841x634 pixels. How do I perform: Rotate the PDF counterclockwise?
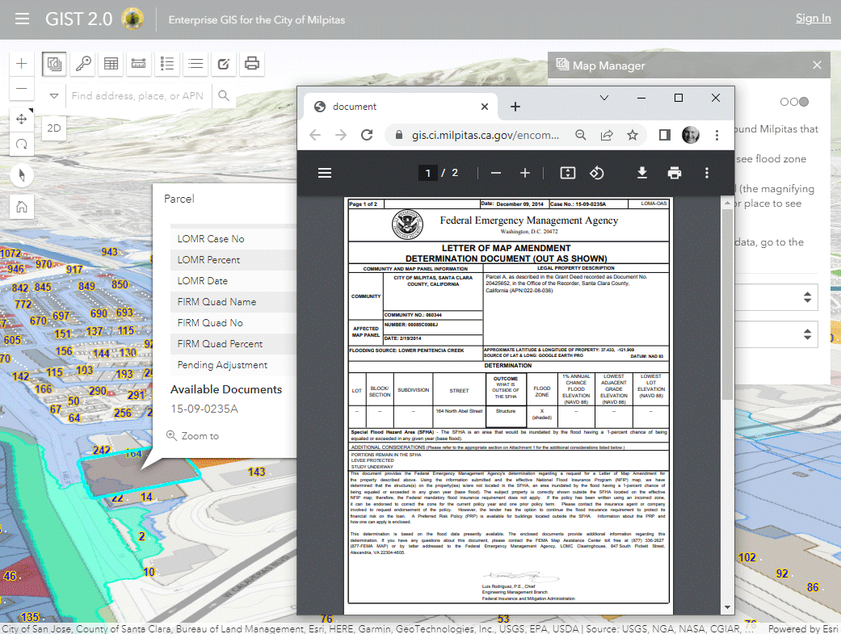tap(596, 174)
